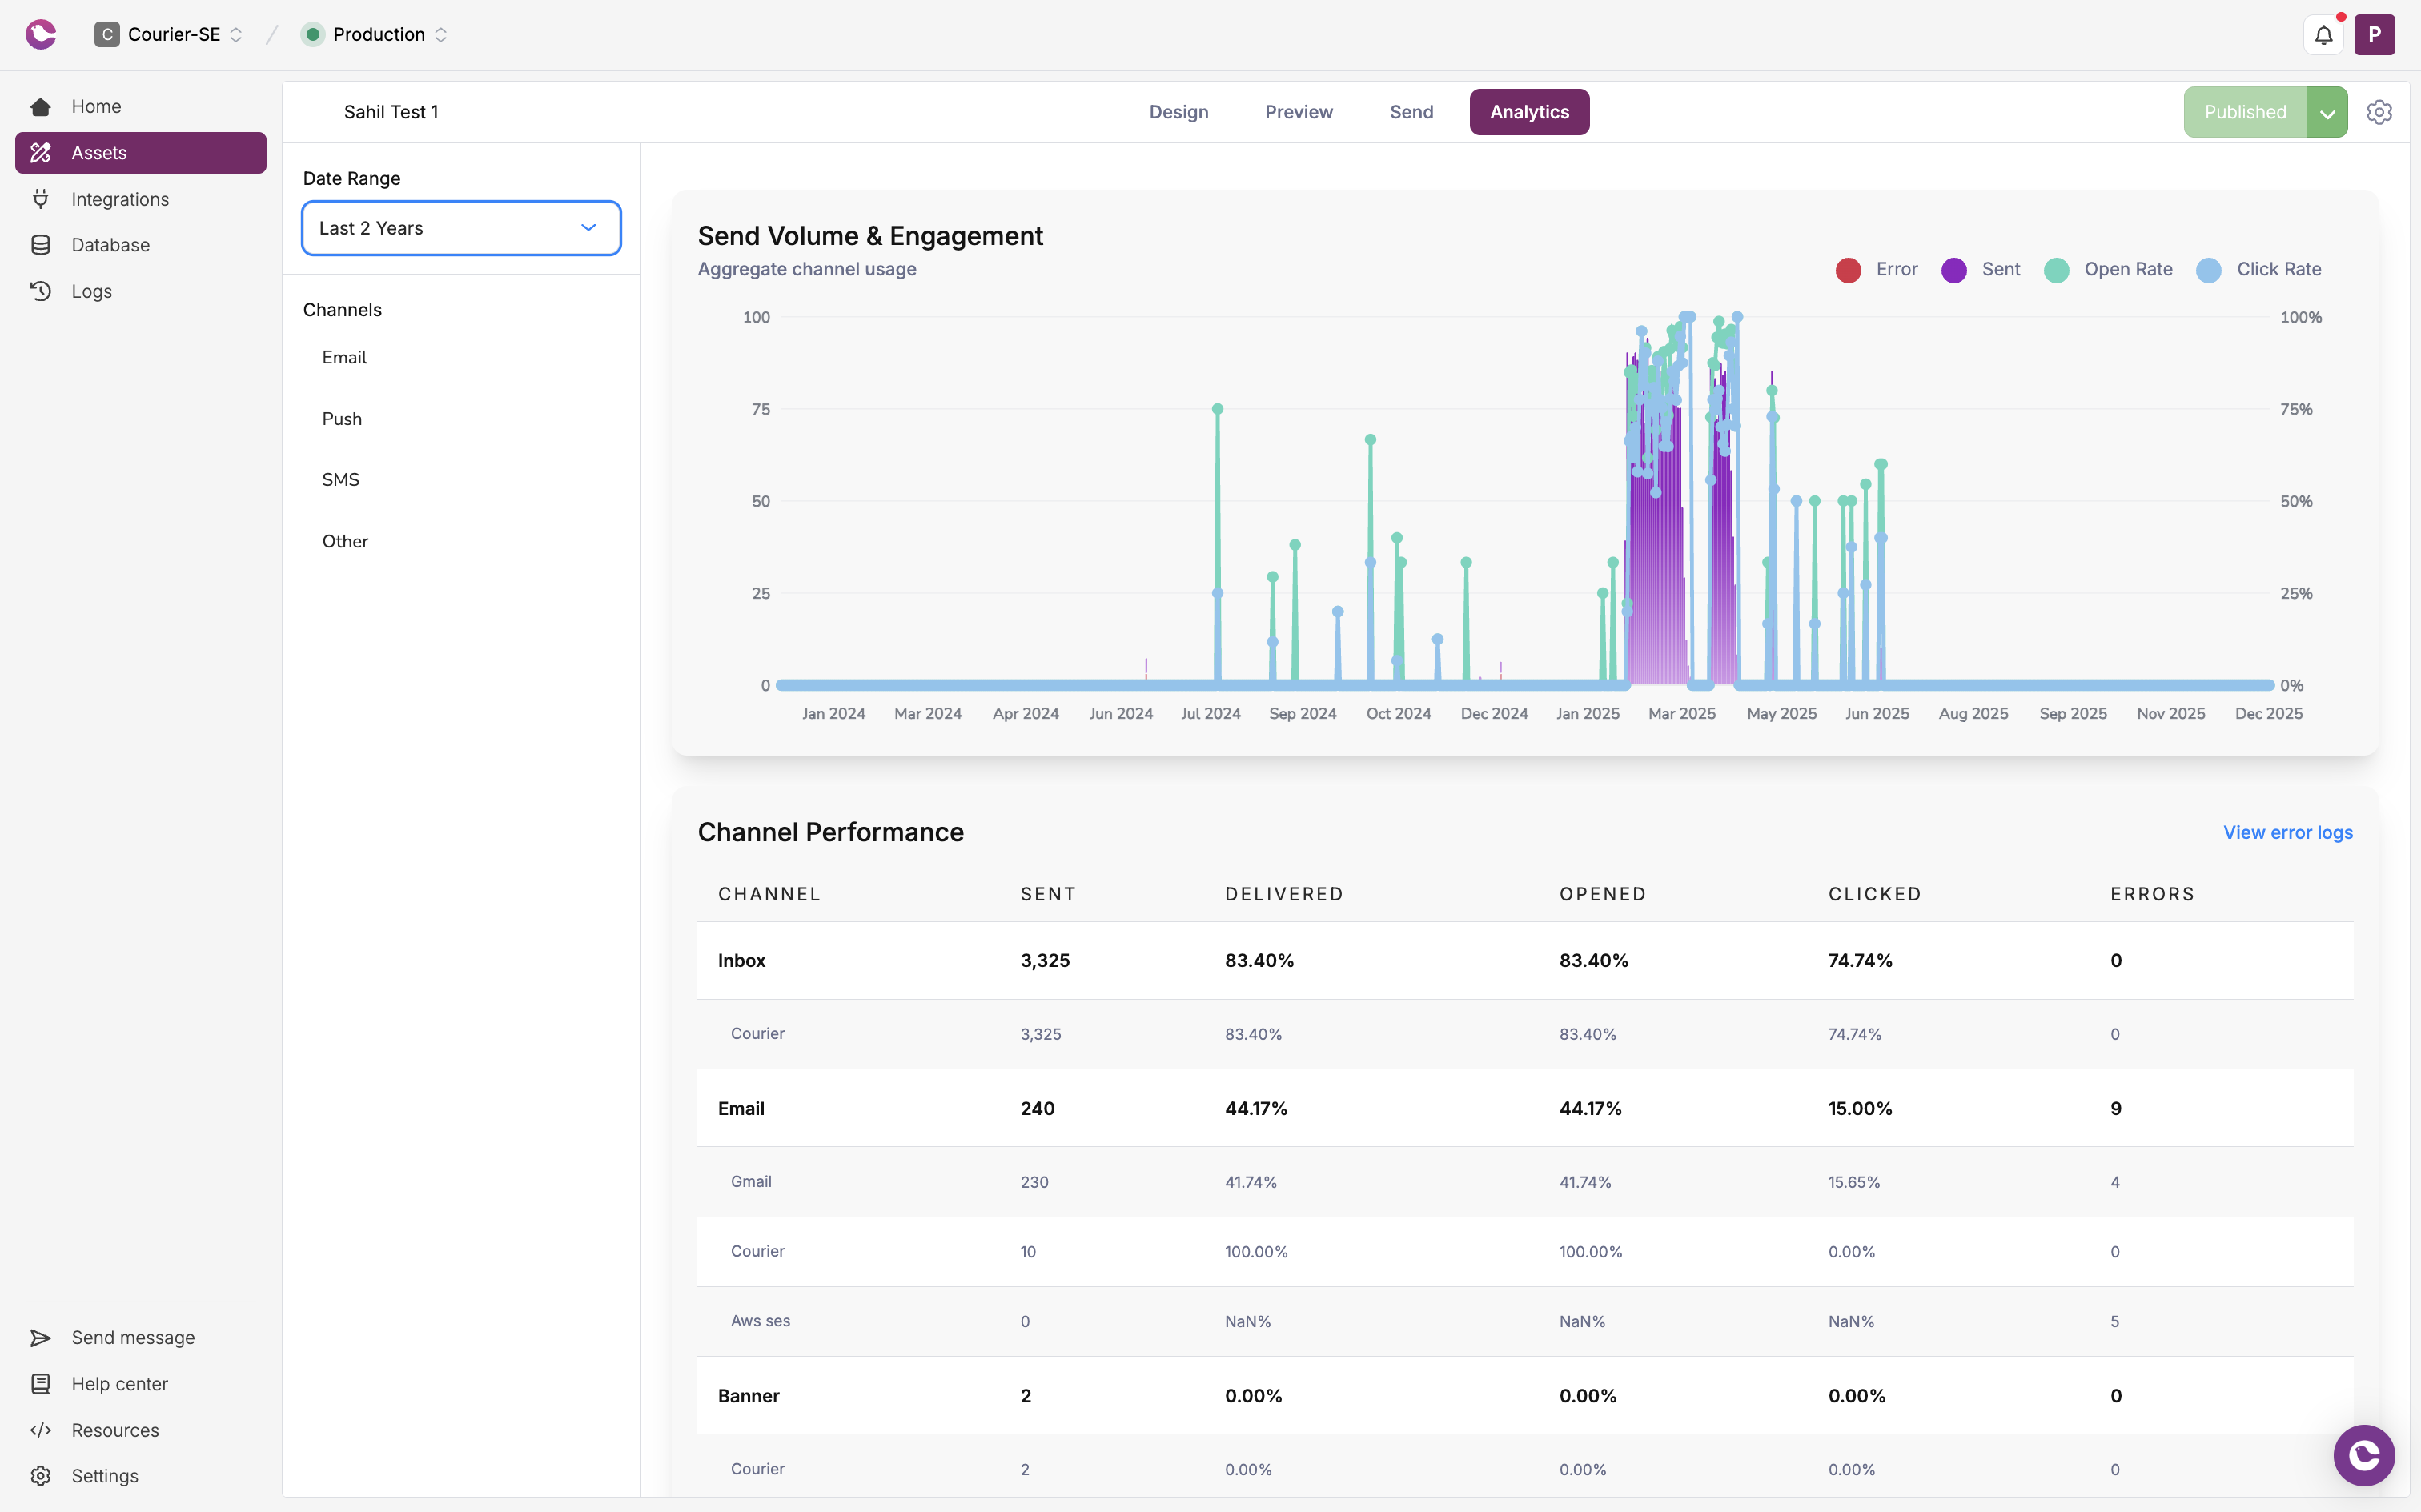
Task: Expand the Published button dropdown chevron
Action: (x=2327, y=112)
